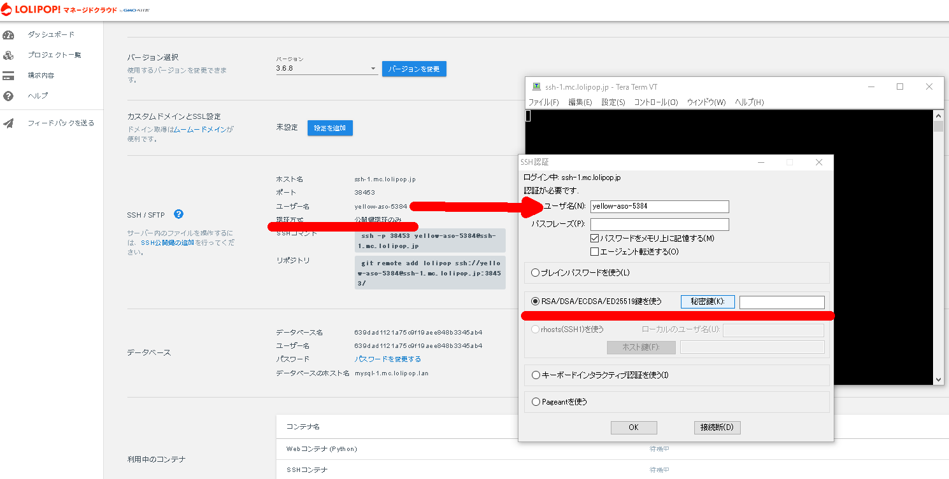Open プロジェクト一覧 in the sidebar

point(54,55)
